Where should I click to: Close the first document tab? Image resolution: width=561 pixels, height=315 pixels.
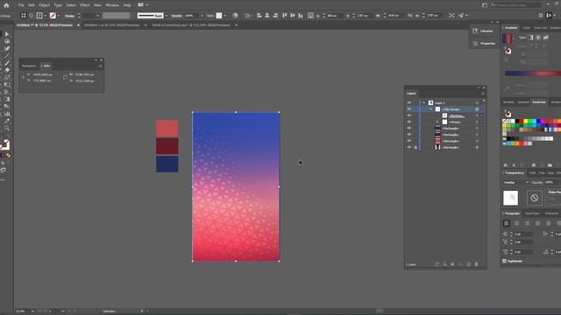click(x=78, y=25)
